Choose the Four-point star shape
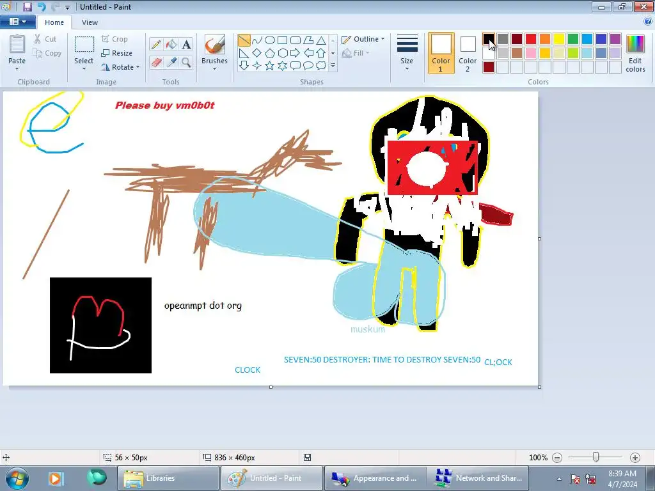Viewport: 655px width, 491px height. click(x=257, y=66)
